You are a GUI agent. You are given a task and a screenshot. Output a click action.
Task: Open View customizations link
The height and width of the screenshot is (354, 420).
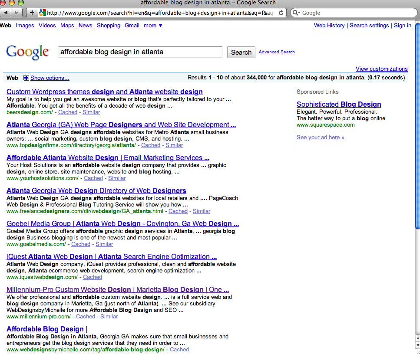point(381,69)
